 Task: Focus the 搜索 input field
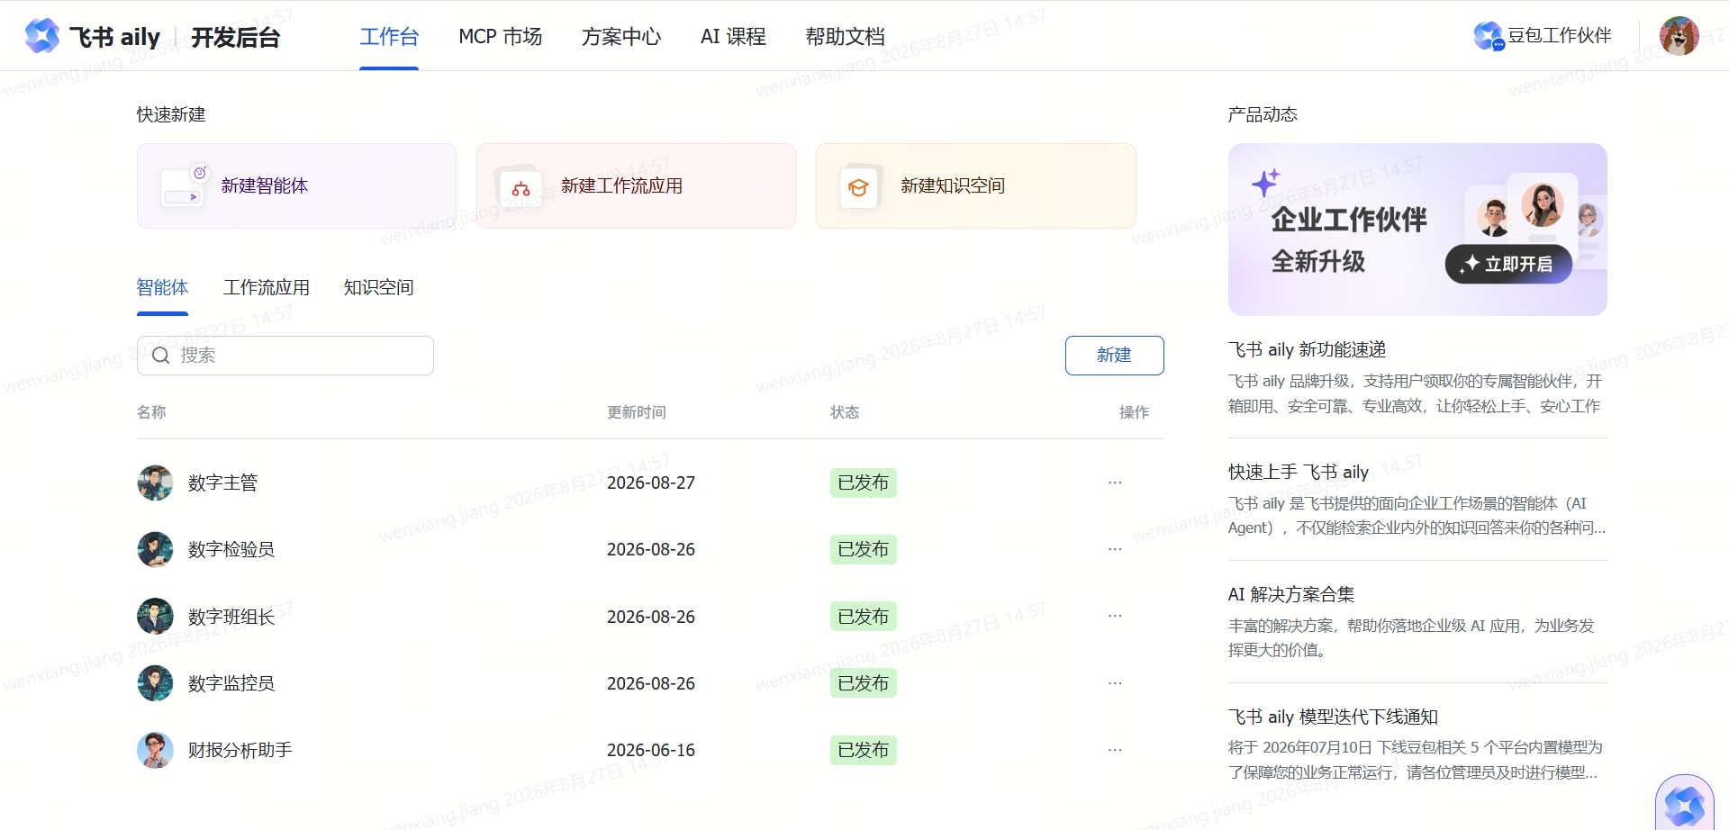pyautogui.click(x=285, y=356)
